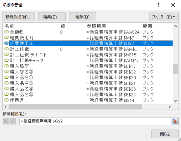The width and height of the screenshot is (181, 141).
Task: Select the highlighted 経費使用年 row
Action: (88, 43)
